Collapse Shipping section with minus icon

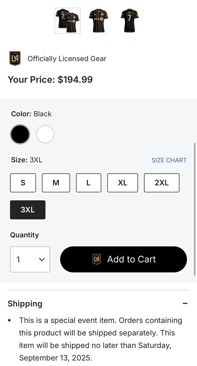click(185, 303)
